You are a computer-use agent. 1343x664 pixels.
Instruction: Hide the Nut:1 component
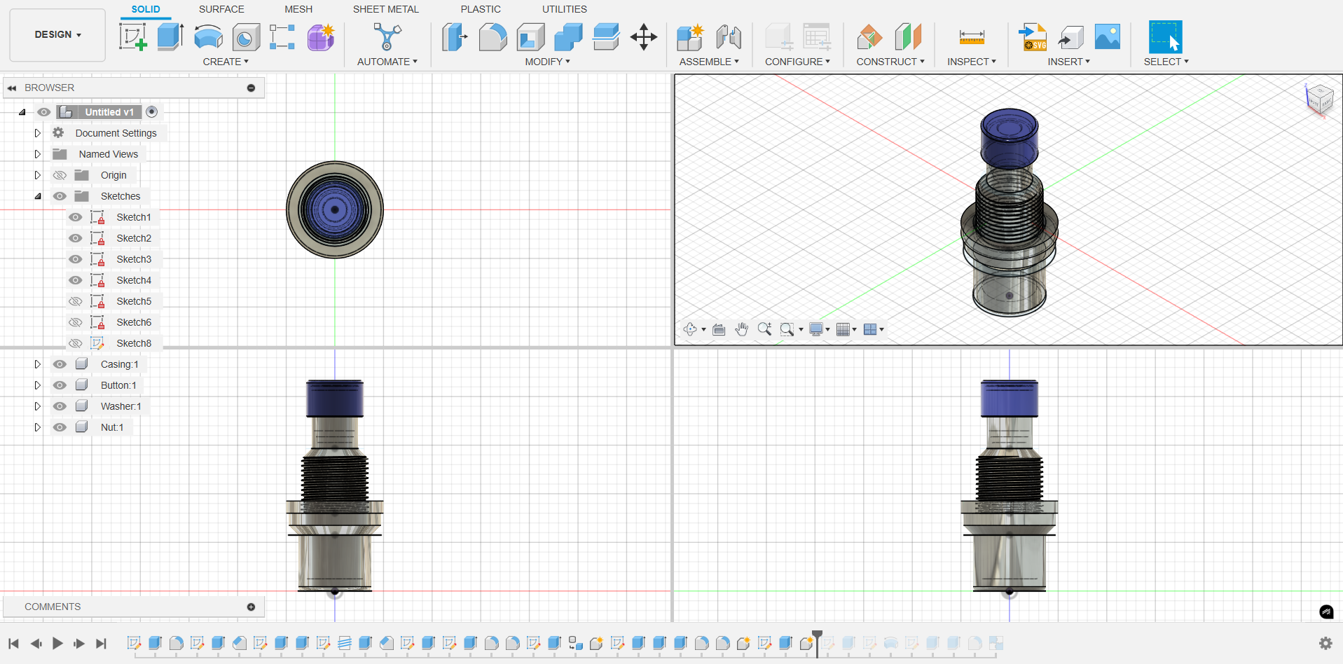point(60,427)
